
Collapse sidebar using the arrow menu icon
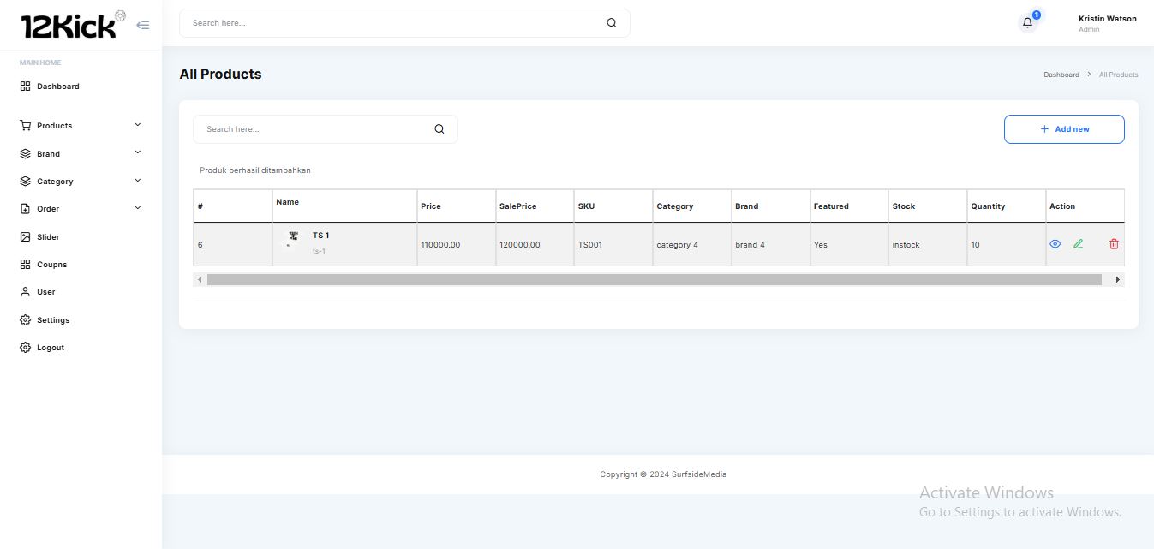(143, 25)
